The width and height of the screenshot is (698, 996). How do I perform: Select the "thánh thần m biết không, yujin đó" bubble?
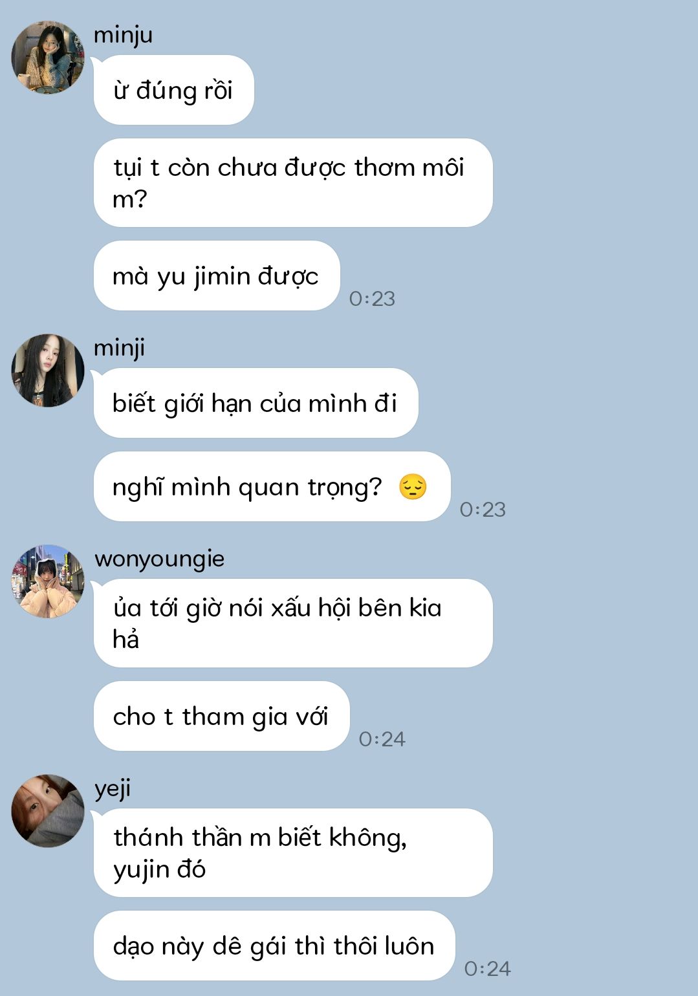click(293, 852)
